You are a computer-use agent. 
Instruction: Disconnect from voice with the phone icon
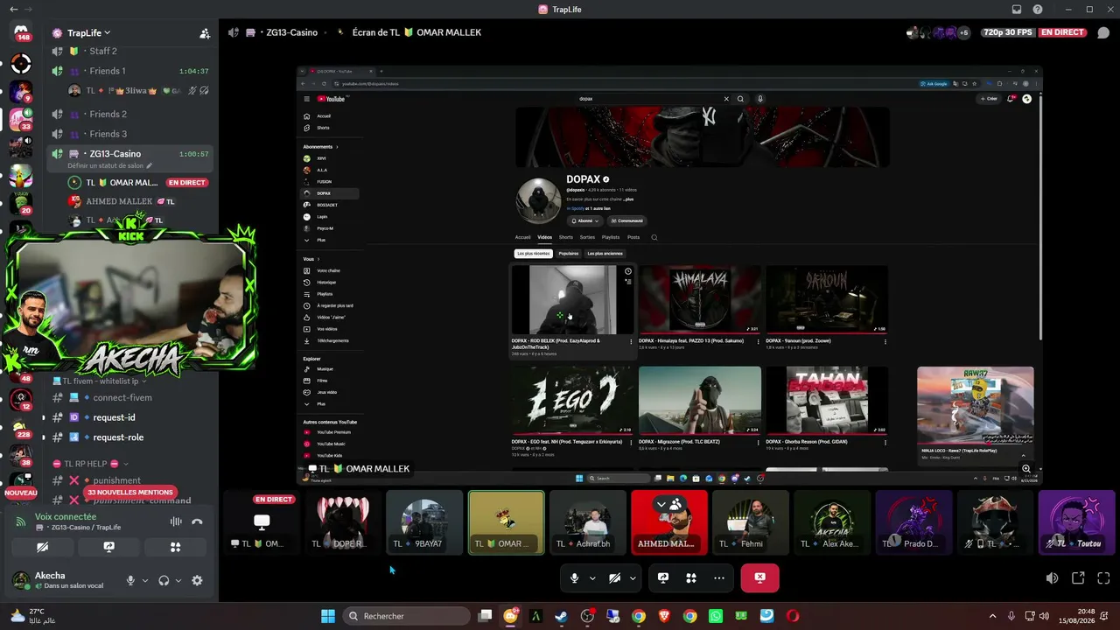tap(197, 521)
